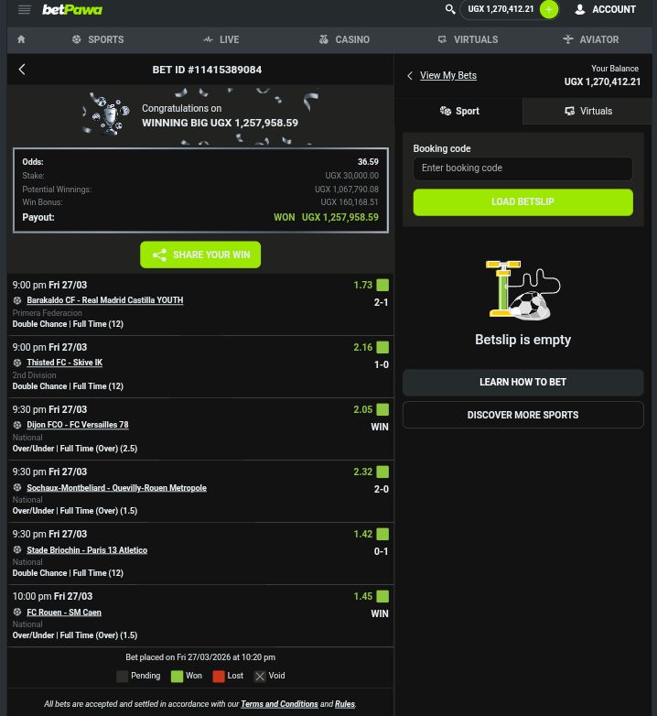Open Stade Briochin - Paris 13 Atletico match

[87, 549]
